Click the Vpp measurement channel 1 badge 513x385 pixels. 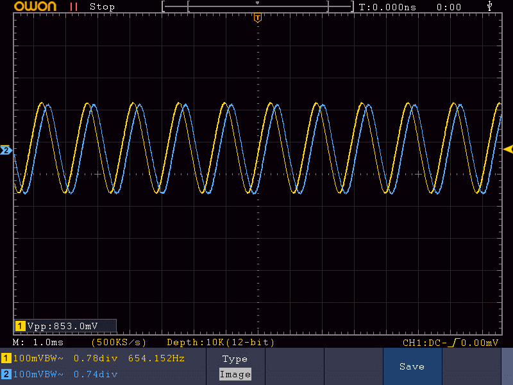coord(20,326)
